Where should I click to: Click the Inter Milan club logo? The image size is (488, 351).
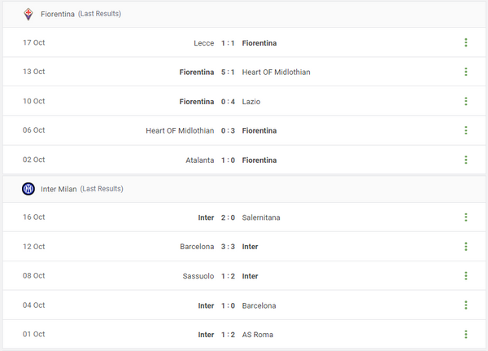point(28,189)
